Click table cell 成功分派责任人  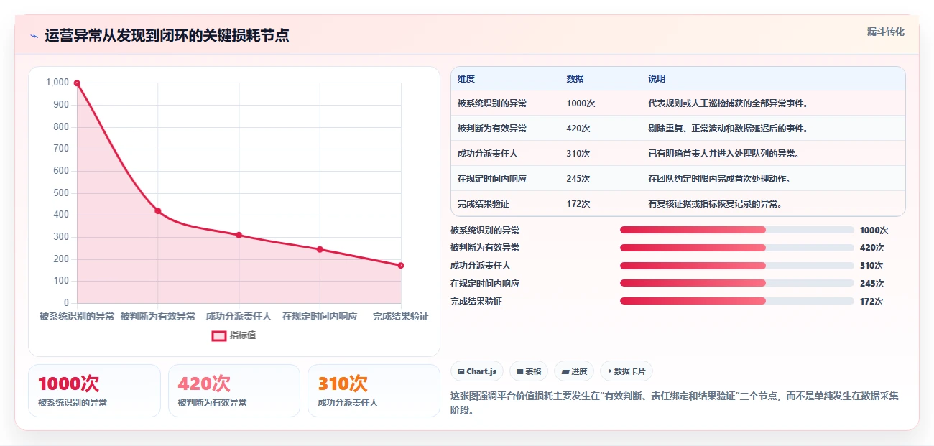[488, 154]
